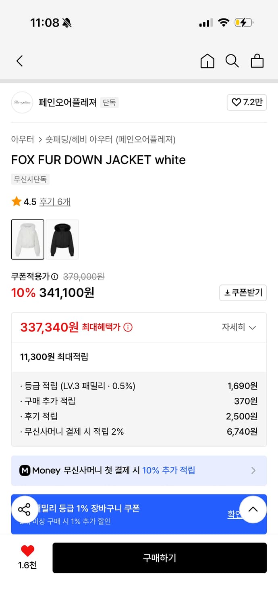Tap the info icon next to 쿠폰적용가
Screen dimensions: 278x605
point(56,277)
